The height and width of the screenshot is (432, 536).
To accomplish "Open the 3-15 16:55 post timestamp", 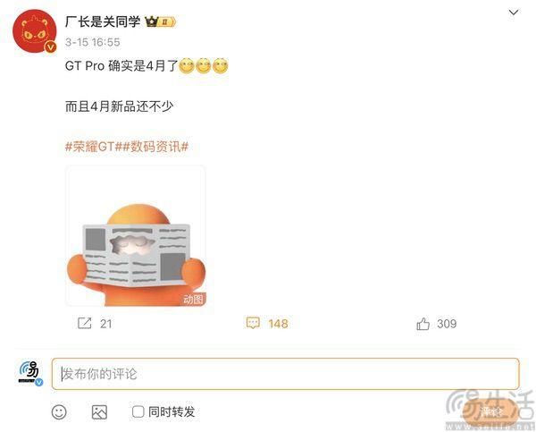I will pos(93,42).
